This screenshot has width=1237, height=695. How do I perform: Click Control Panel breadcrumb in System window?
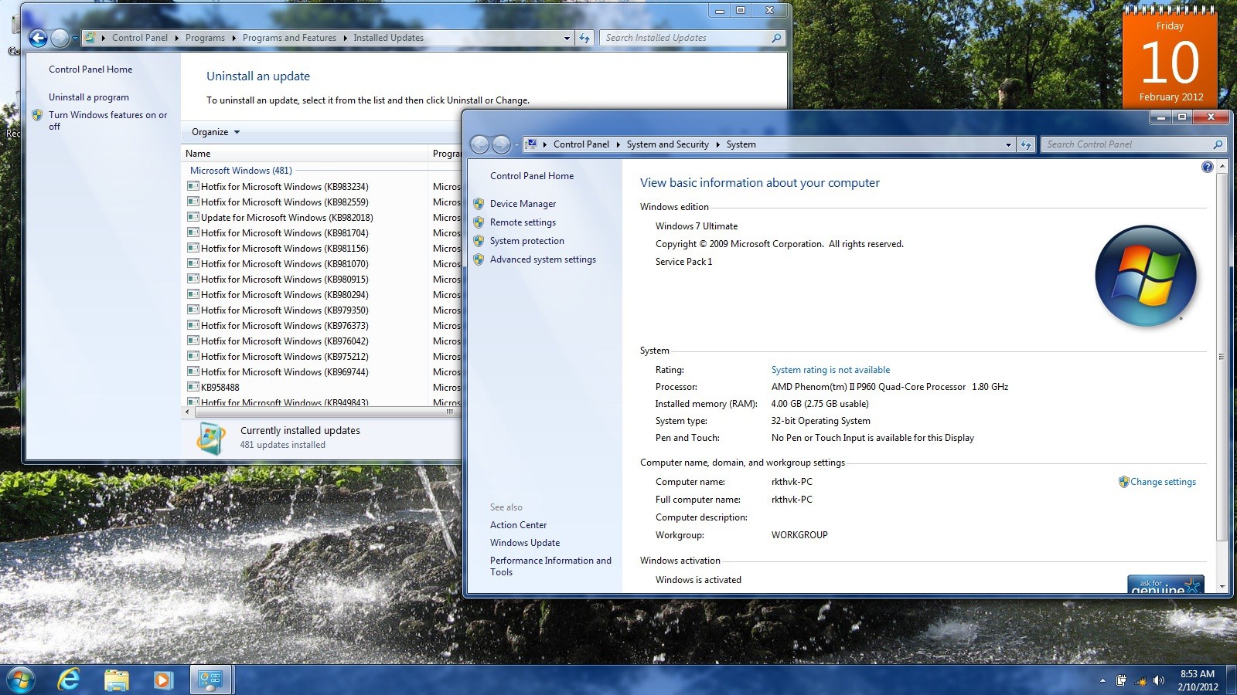click(581, 144)
